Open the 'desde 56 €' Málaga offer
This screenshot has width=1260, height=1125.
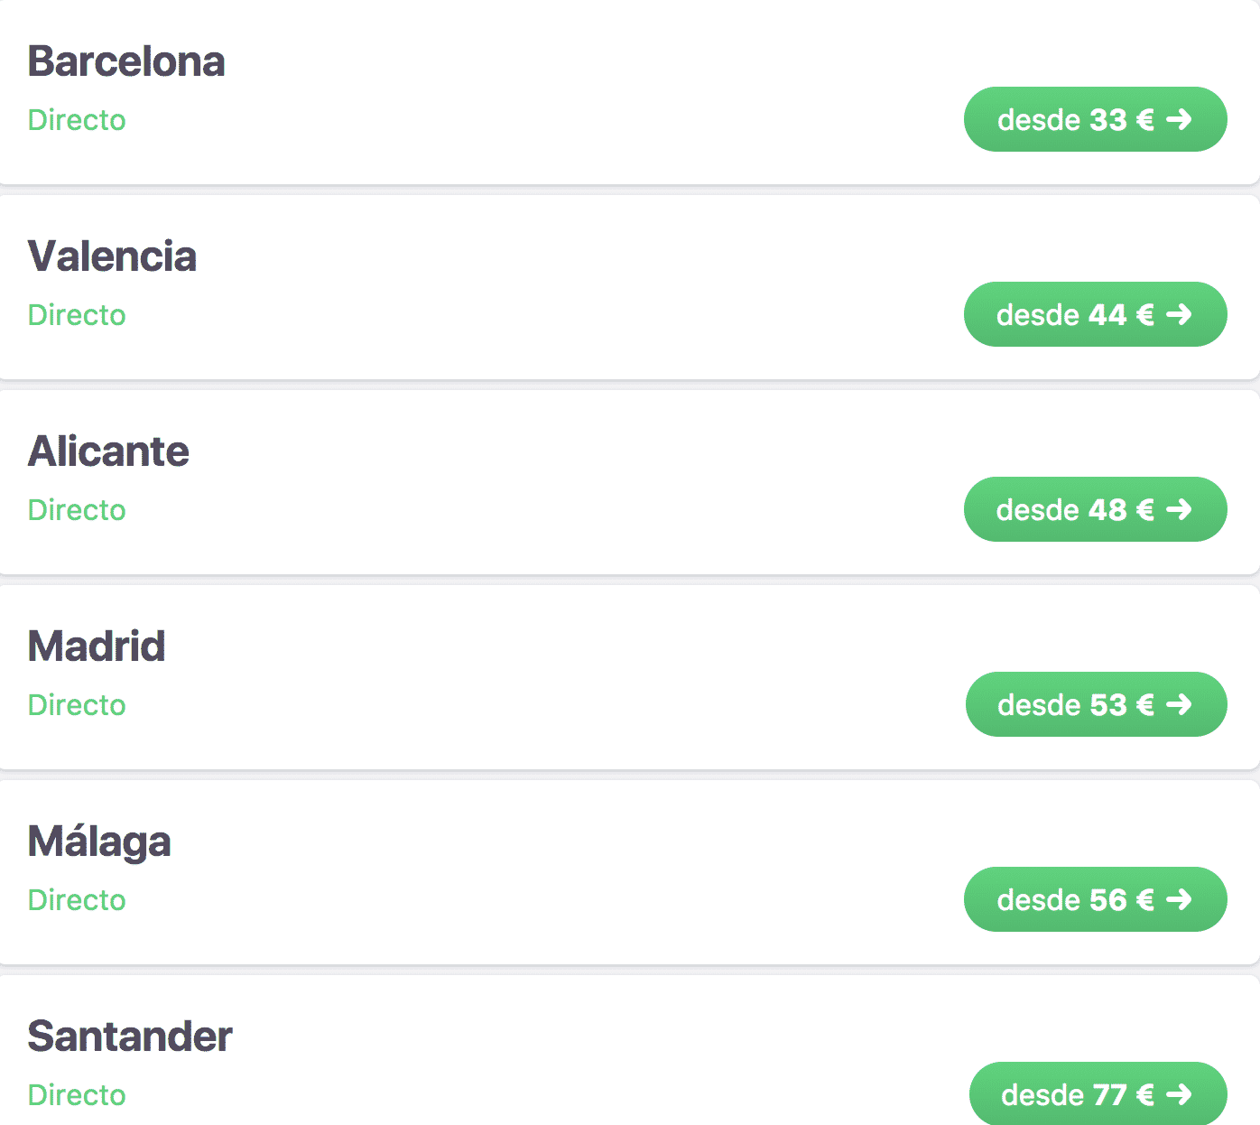(x=1096, y=899)
